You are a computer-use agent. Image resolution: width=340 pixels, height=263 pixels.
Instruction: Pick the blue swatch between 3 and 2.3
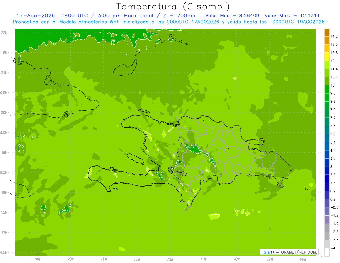[327, 171]
